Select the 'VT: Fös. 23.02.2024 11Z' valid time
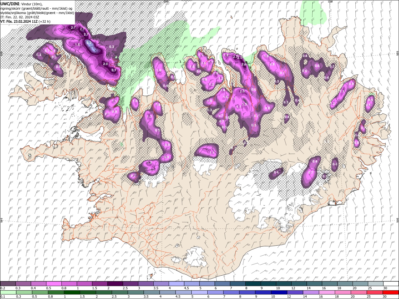 tap(20, 21)
